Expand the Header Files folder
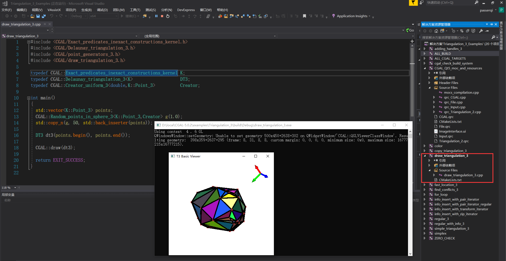Viewport: 506px width, 261px height. [429, 83]
